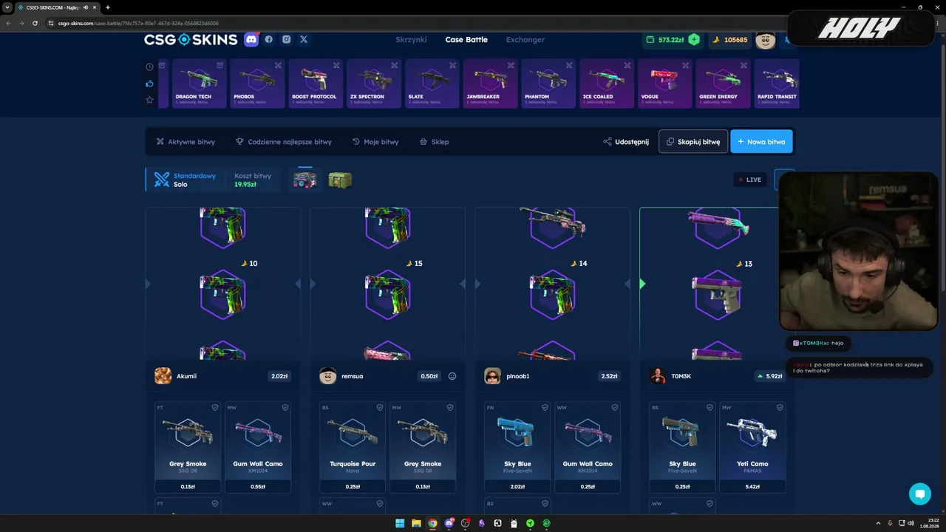This screenshot has height=532, width=946.
Task: Open the Green Energy drop card
Action: click(724, 83)
